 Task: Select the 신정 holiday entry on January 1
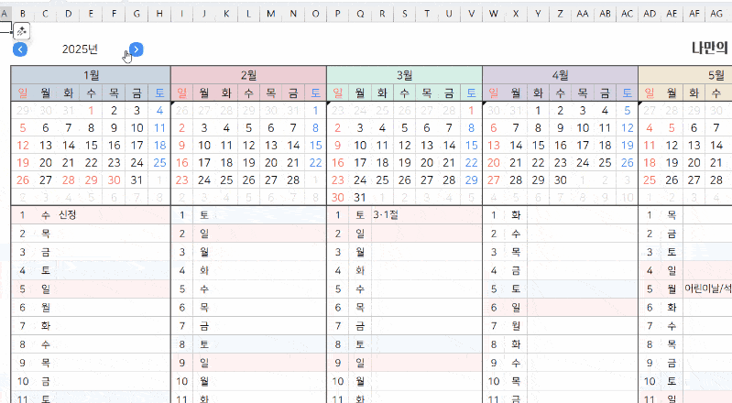[67, 215]
